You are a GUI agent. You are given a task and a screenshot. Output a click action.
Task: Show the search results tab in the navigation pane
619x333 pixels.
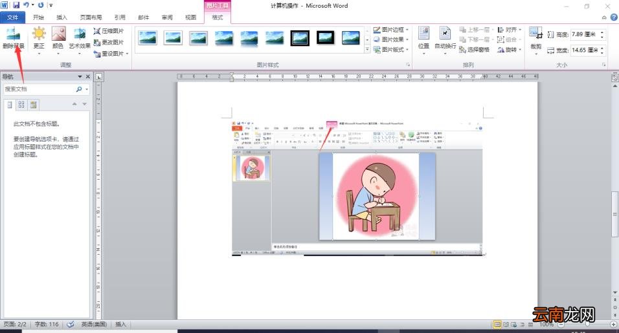(33, 105)
